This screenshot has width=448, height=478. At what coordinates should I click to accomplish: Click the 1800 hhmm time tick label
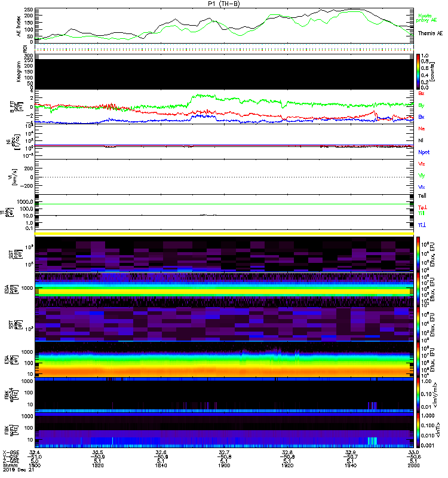pyautogui.click(x=35, y=465)
